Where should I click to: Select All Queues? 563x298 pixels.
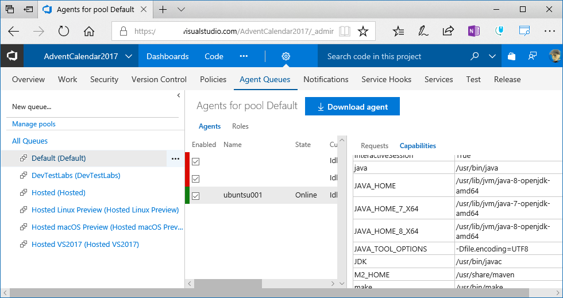coord(30,141)
